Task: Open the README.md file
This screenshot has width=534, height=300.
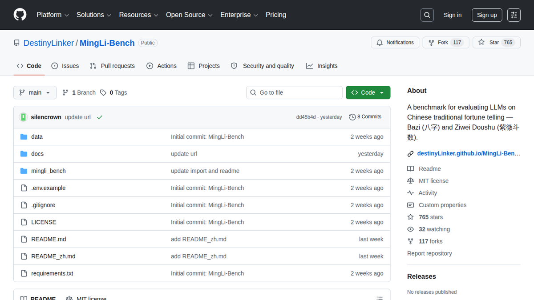Action: pos(49,239)
